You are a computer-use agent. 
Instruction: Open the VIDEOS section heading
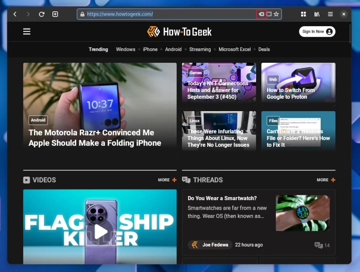(x=44, y=180)
